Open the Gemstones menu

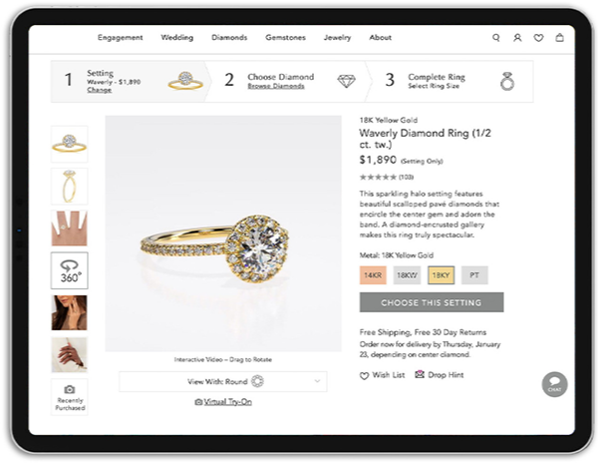point(285,38)
